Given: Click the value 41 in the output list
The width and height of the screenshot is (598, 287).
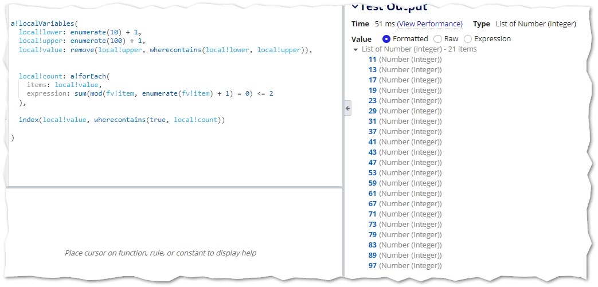Looking at the screenshot, I should click(x=372, y=142).
